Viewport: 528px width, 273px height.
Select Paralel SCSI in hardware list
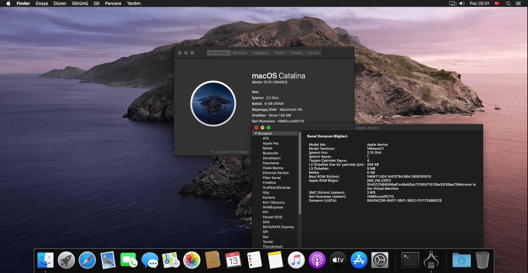pyautogui.click(x=273, y=217)
